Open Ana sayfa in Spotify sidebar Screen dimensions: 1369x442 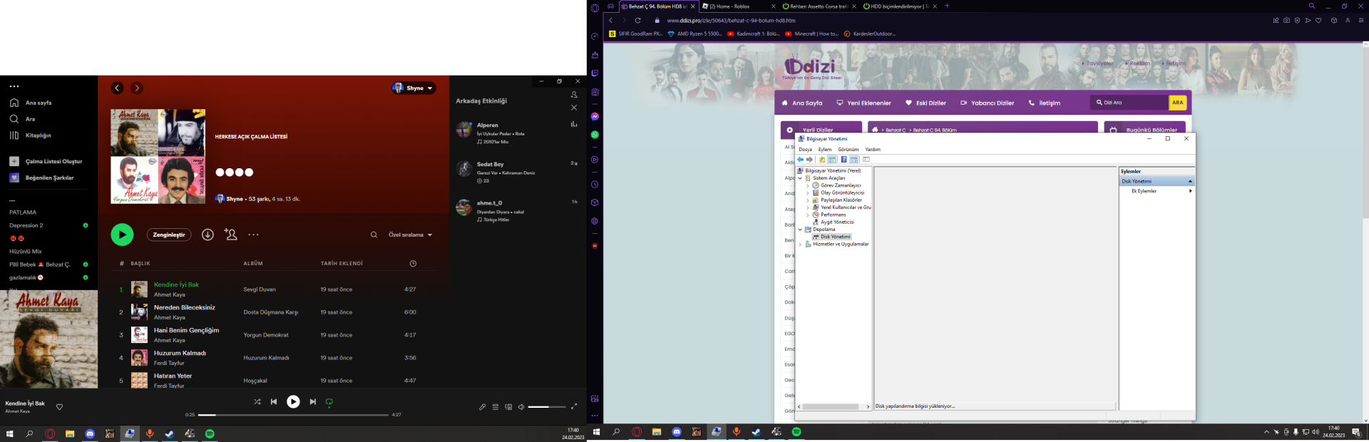tap(31, 103)
